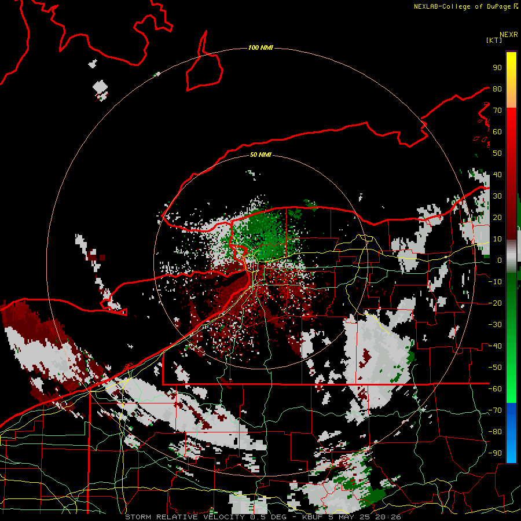Click the -60 scale label
Image resolution: width=521 pixels, height=521 pixels.
495,389
